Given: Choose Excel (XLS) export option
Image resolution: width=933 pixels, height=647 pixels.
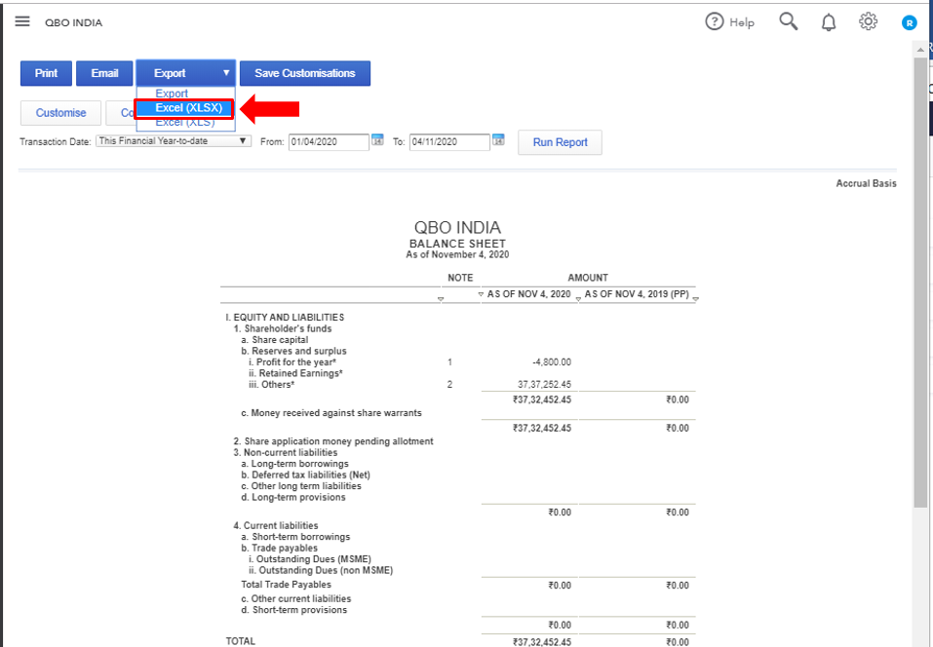Looking at the screenshot, I should 184,123.
